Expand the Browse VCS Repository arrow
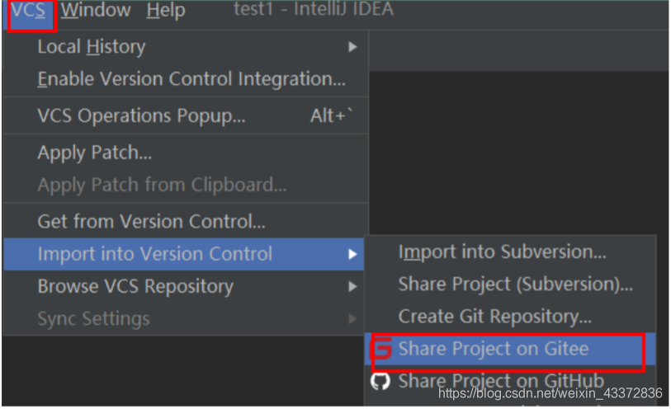Image resolution: width=671 pixels, height=409 pixels. point(352,287)
